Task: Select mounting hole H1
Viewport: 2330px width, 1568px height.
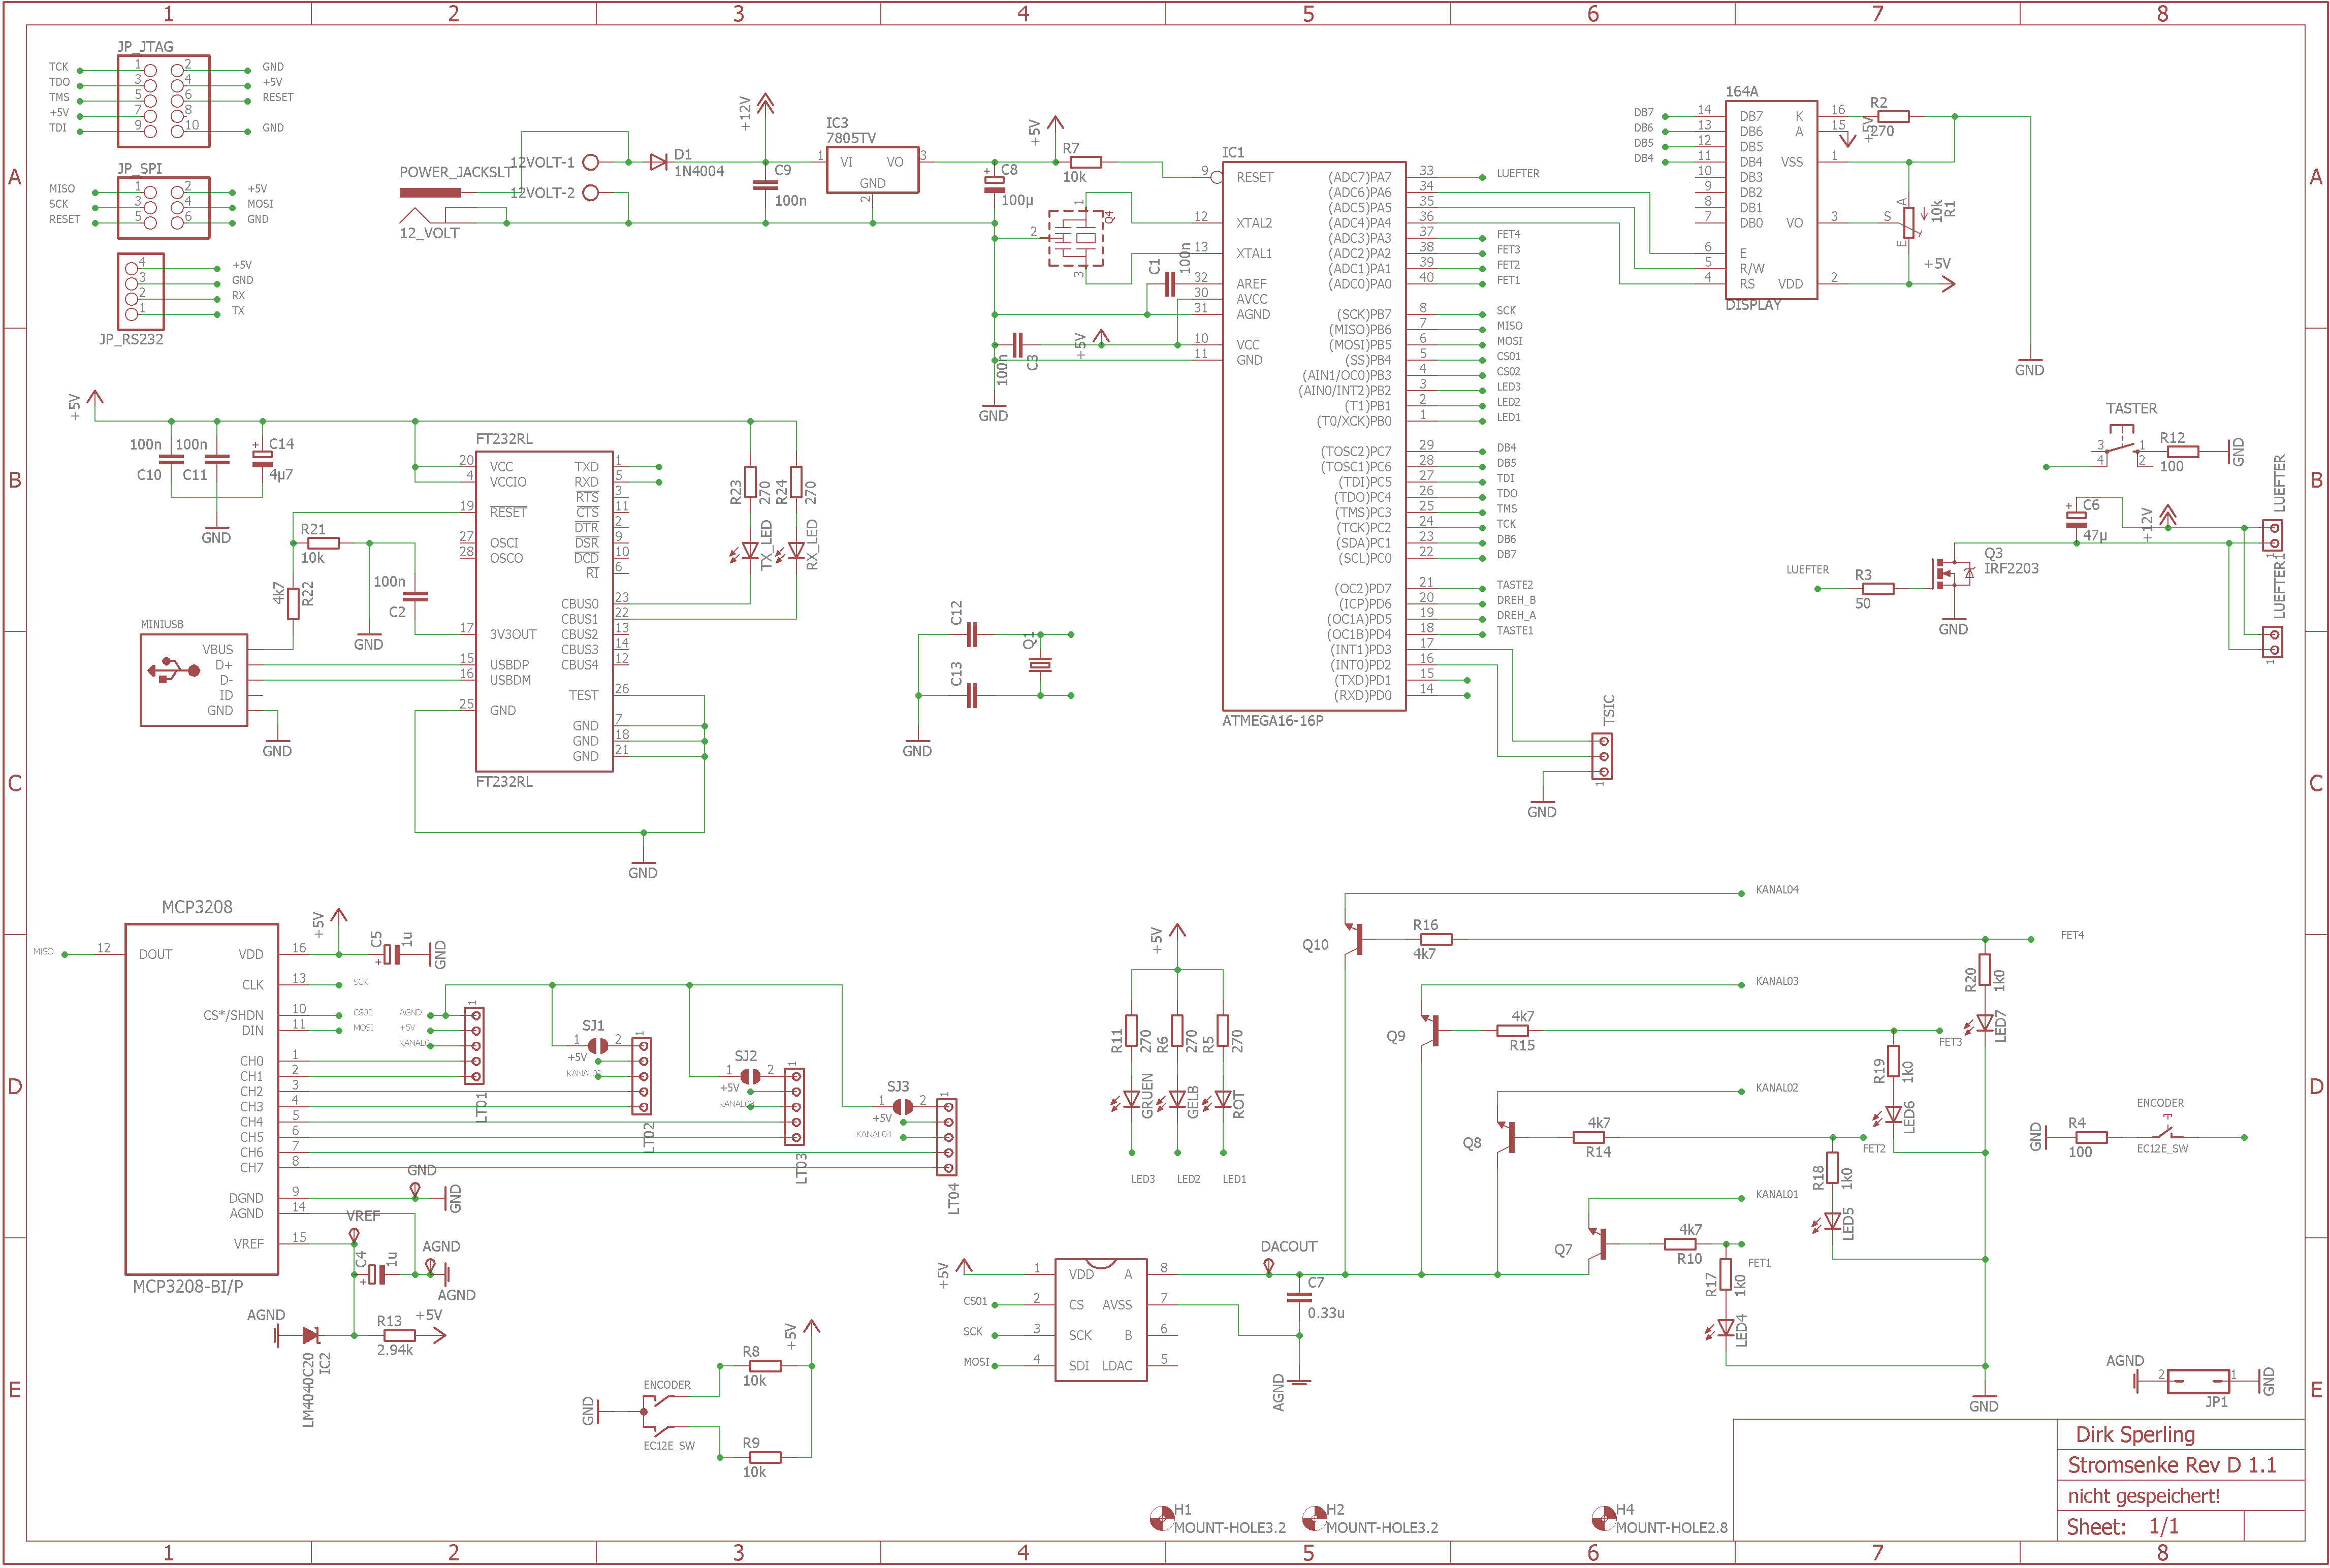Action: (x=1161, y=1518)
